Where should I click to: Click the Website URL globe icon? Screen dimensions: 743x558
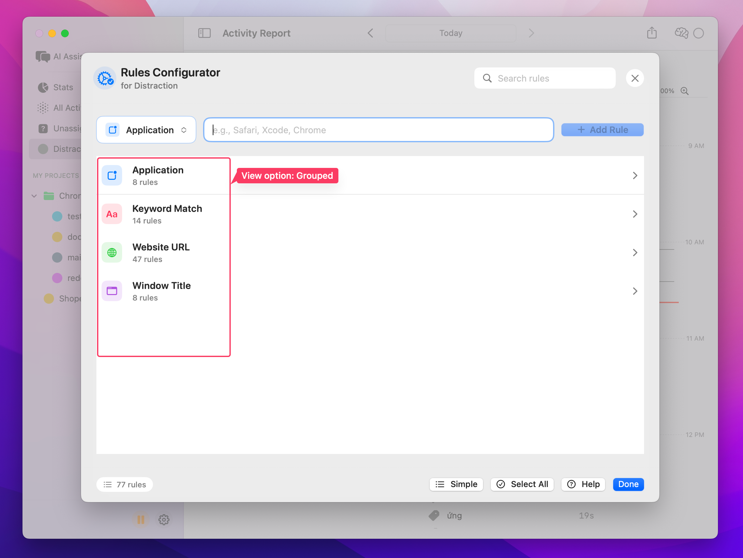coord(112,253)
